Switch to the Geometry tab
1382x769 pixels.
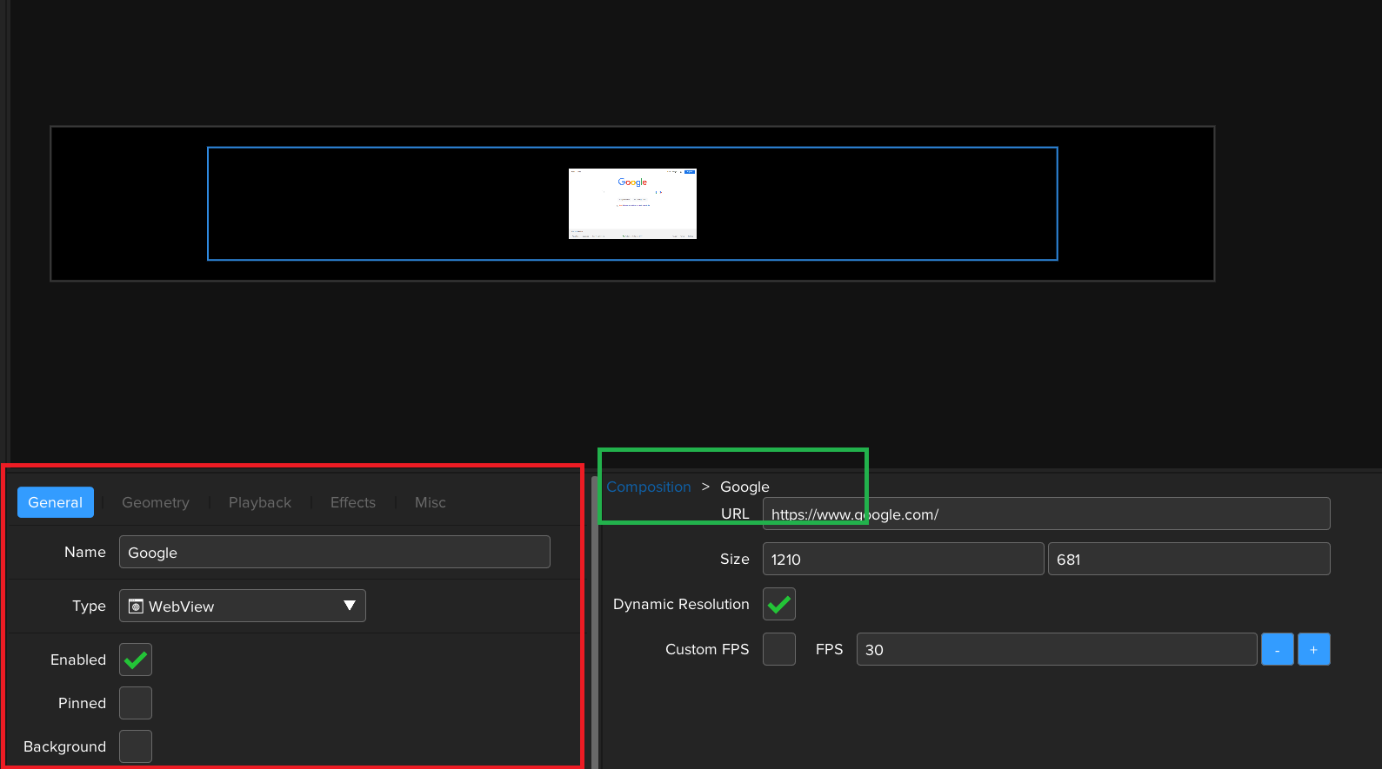point(155,502)
